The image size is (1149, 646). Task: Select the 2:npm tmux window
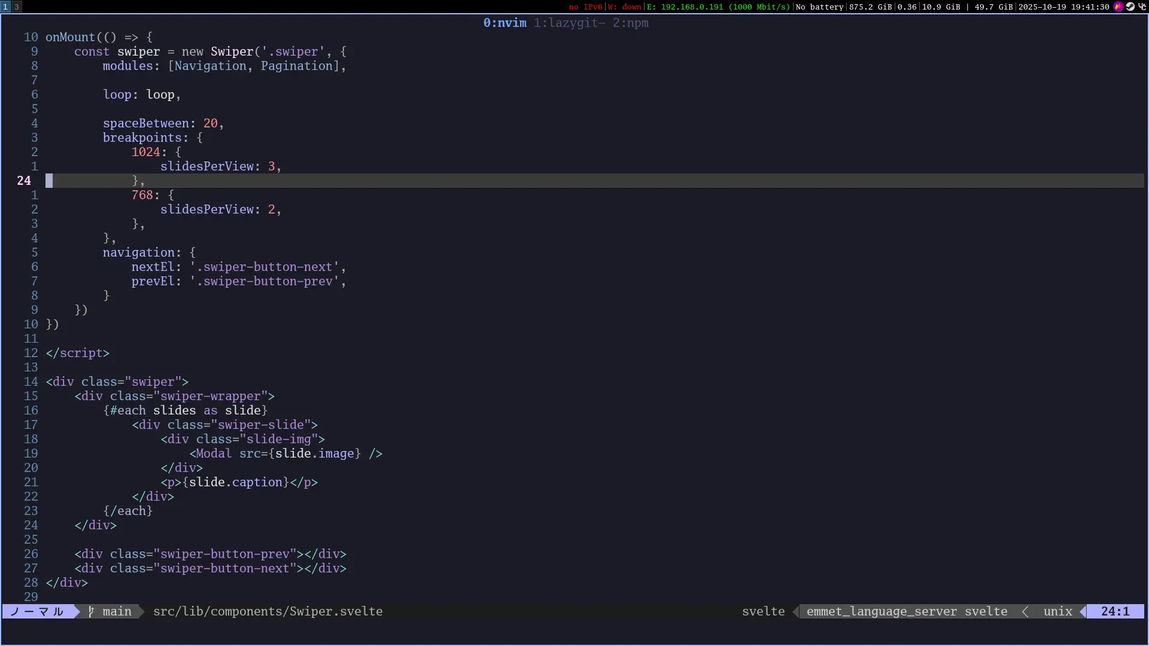(630, 23)
